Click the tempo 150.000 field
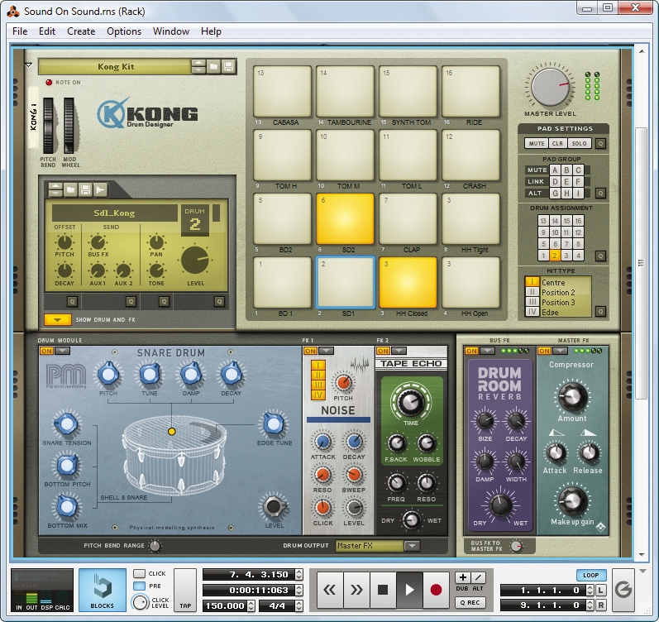 225,605
